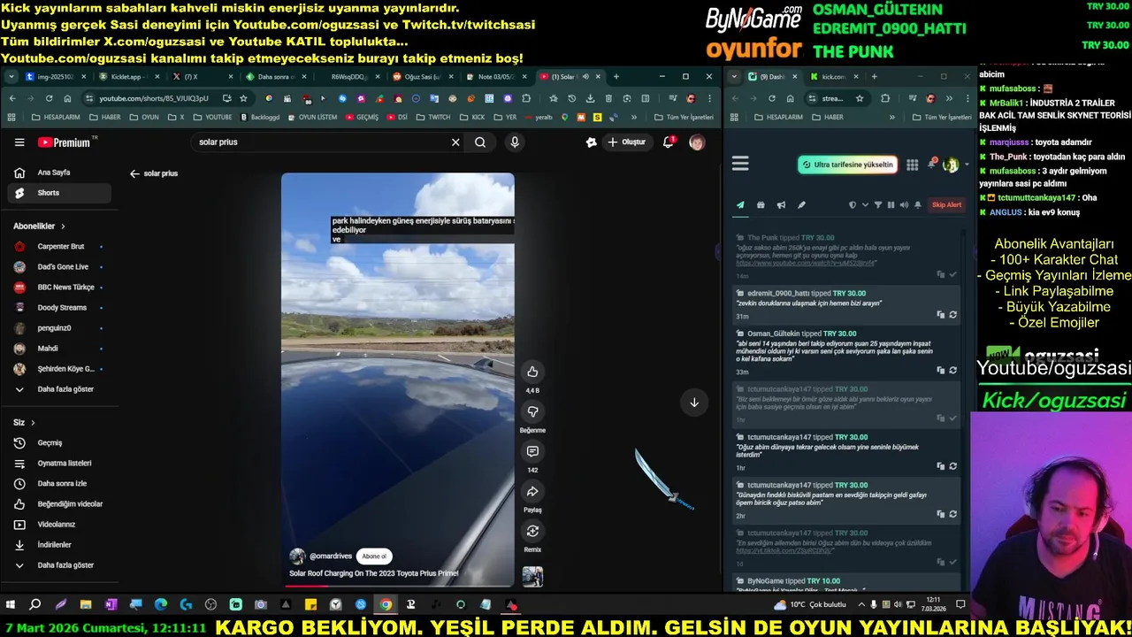This screenshot has height=637, width=1132.
Task: Switch to kick.com tab in right window
Action: [x=833, y=77]
